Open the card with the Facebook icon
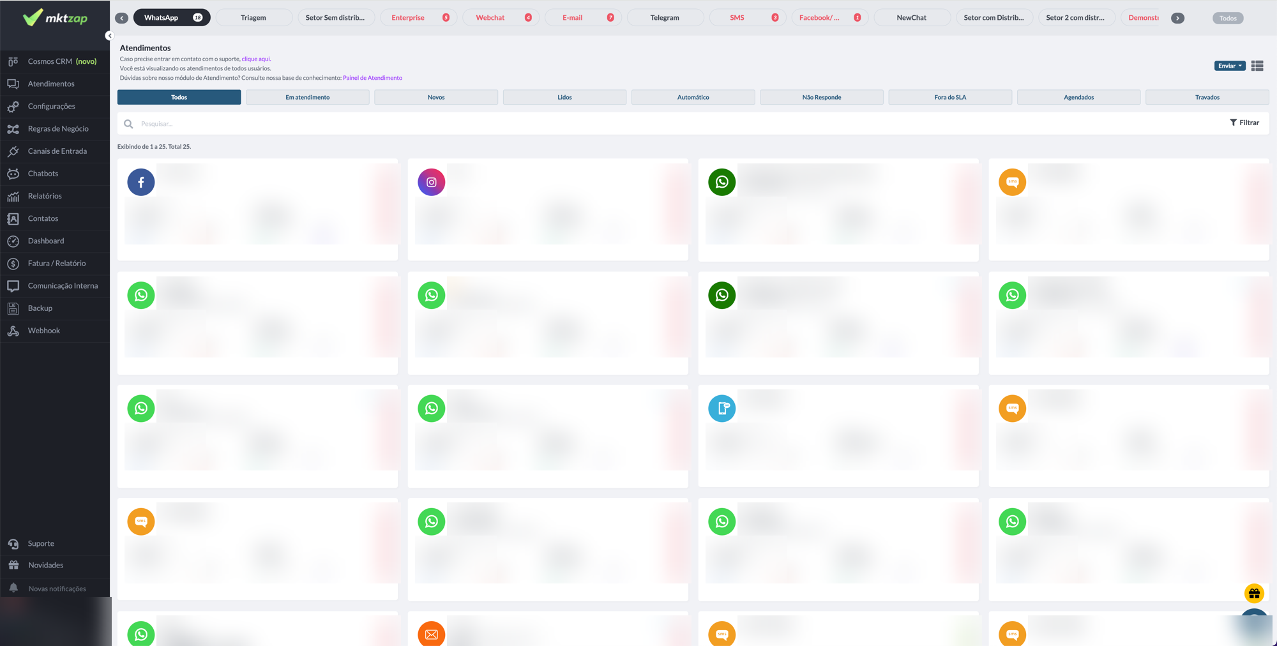The image size is (1277, 646). pyautogui.click(x=257, y=209)
